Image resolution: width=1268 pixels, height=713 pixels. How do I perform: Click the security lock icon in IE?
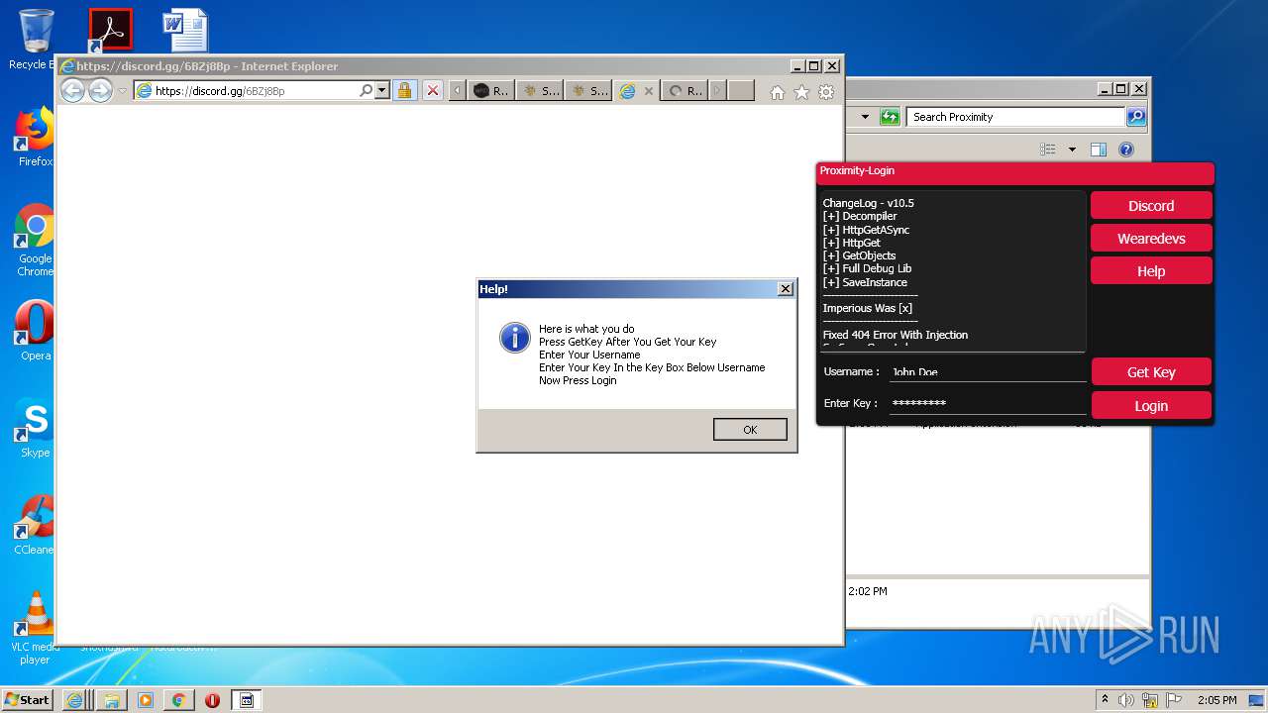404,91
